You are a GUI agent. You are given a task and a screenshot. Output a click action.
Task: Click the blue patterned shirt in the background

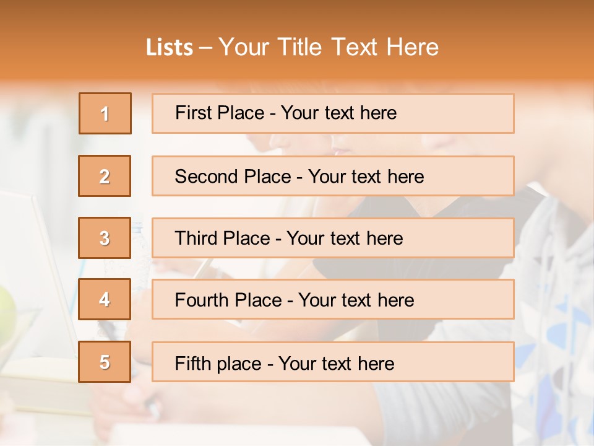(x=557, y=310)
